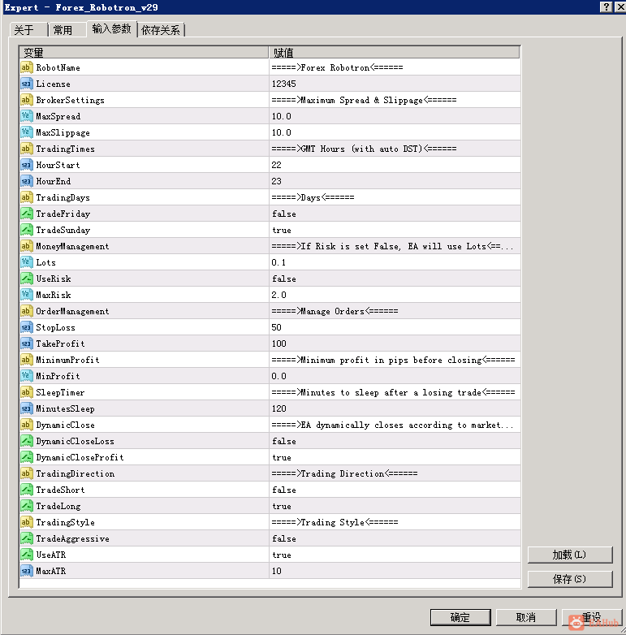
Task: Select the TradeSunday value true
Action: tap(282, 230)
